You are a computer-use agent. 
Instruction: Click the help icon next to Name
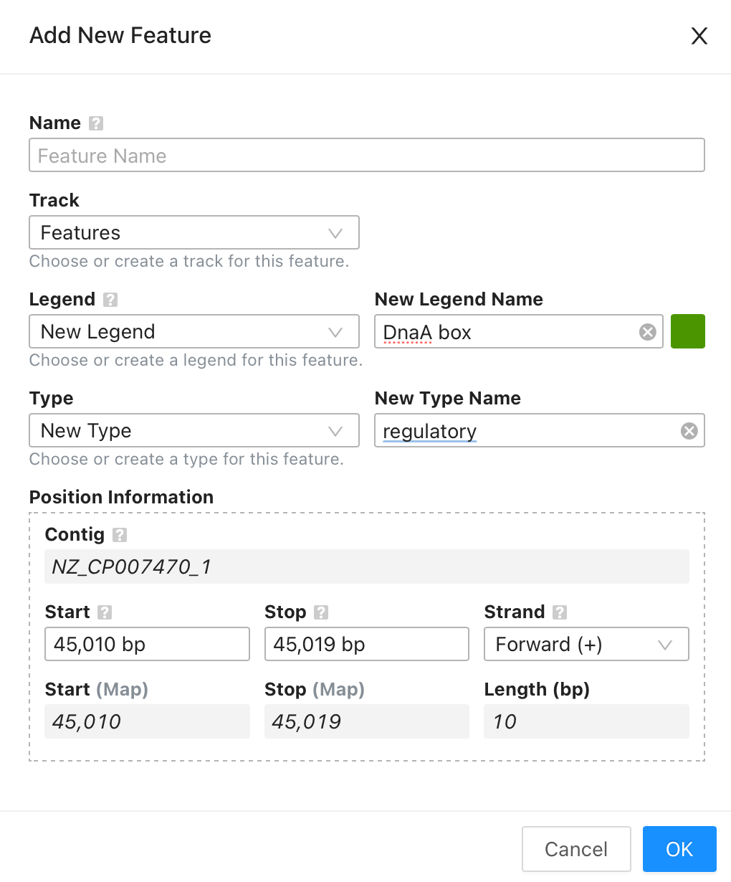(x=96, y=123)
